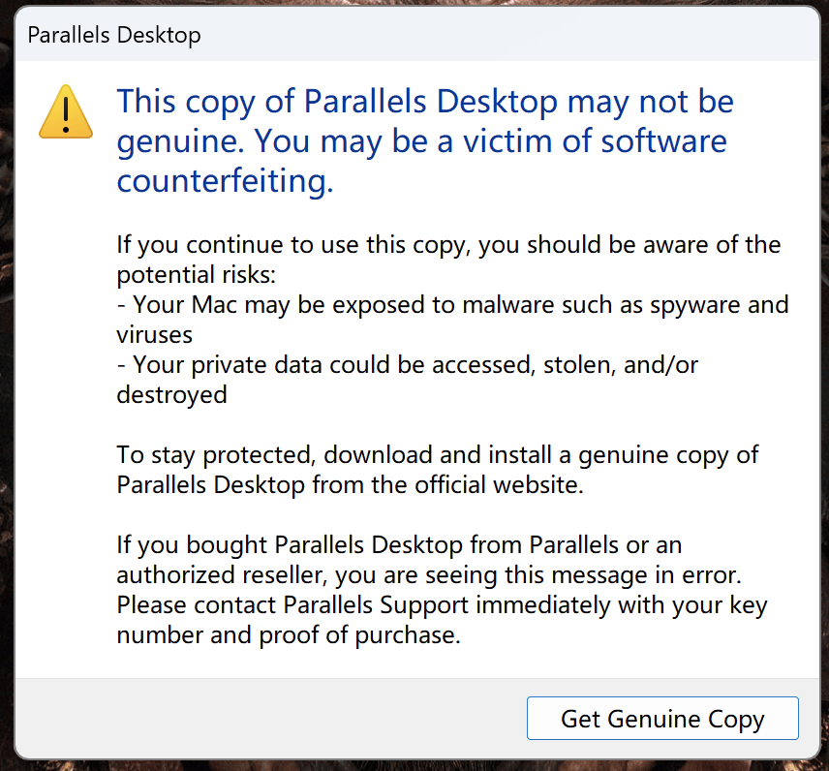The image size is (829, 771).
Task: Click the line "If you continue to use this copy"
Action: 448,244
